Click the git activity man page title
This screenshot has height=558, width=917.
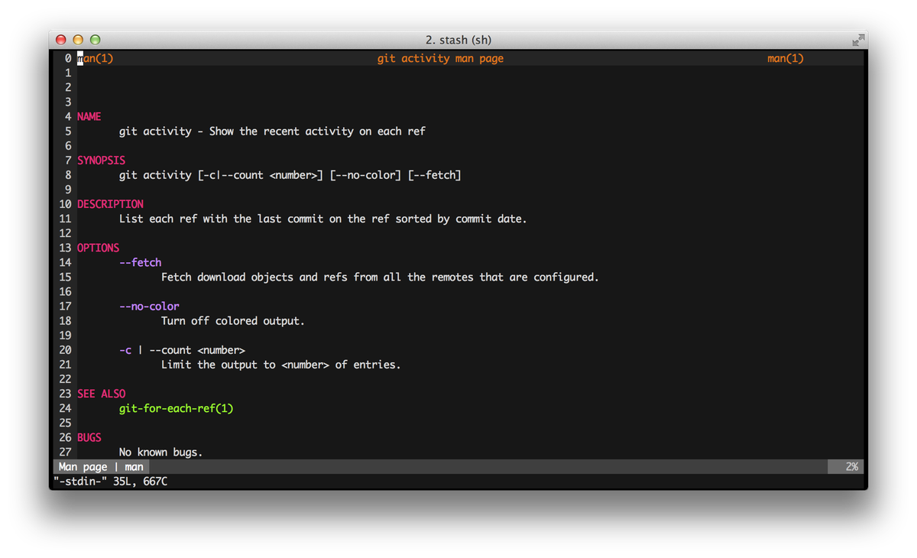click(x=439, y=58)
